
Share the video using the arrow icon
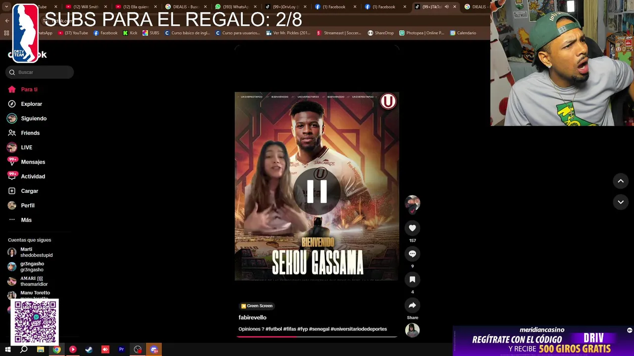412,305
